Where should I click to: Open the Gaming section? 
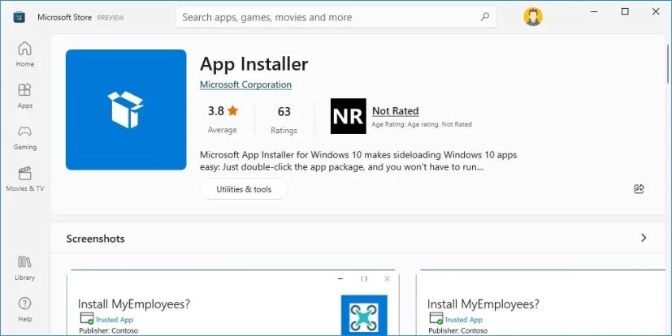25,137
